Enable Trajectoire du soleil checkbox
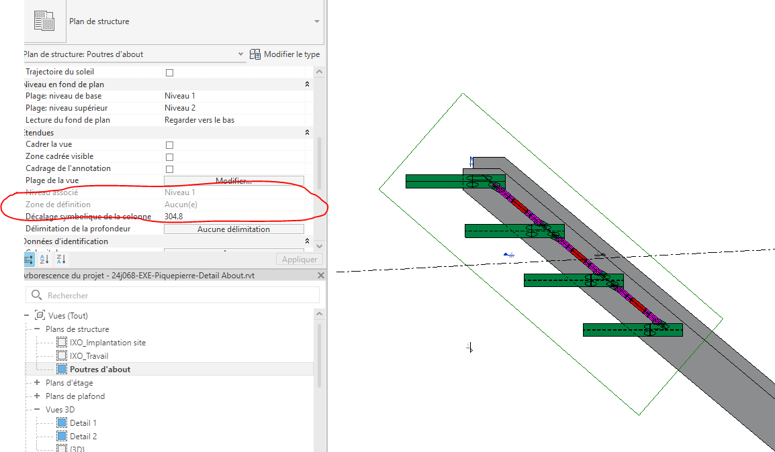 click(169, 72)
